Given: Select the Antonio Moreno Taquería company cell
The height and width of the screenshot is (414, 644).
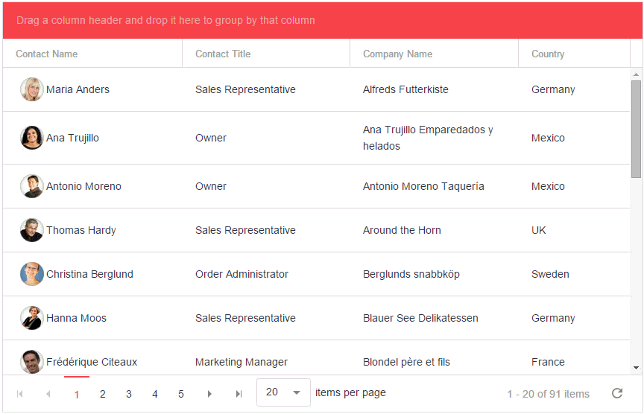Looking at the screenshot, I should click(423, 186).
